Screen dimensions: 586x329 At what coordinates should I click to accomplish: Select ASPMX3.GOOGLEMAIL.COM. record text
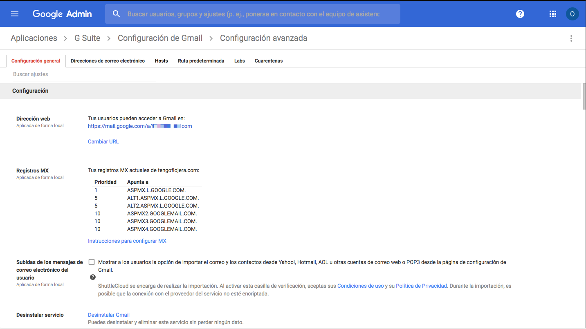pos(162,222)
